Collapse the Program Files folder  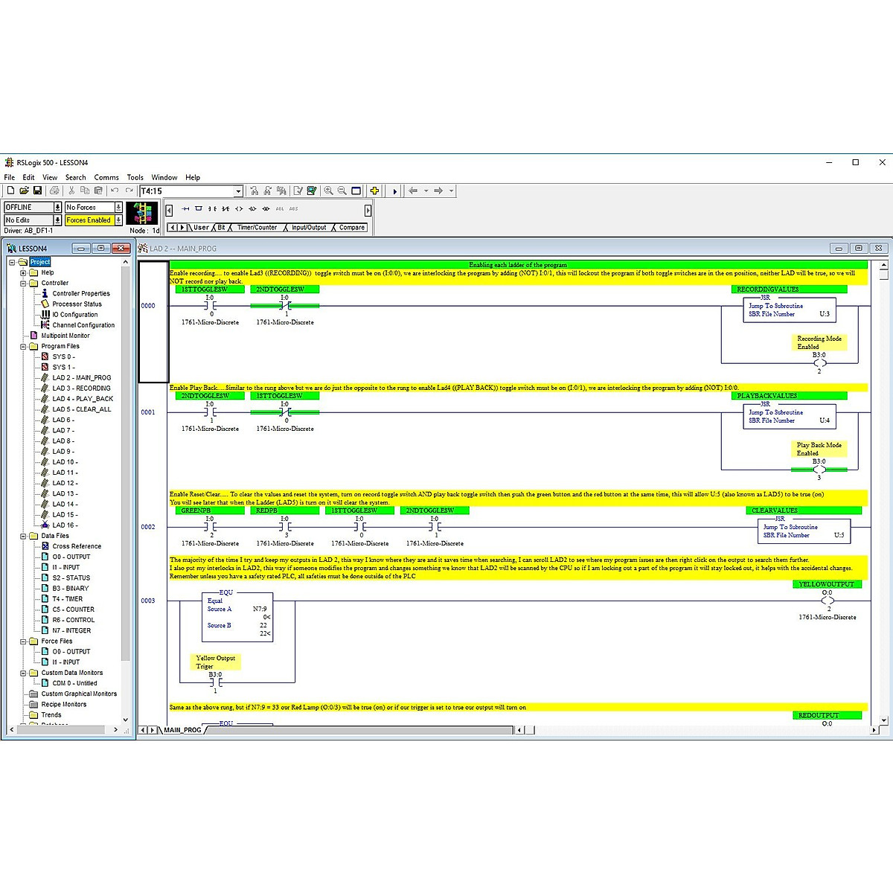(23, 346)
